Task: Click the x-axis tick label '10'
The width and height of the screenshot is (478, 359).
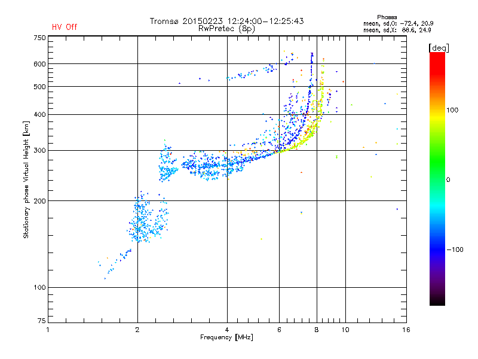Action: pyautogui.click(x=345, y=330)
